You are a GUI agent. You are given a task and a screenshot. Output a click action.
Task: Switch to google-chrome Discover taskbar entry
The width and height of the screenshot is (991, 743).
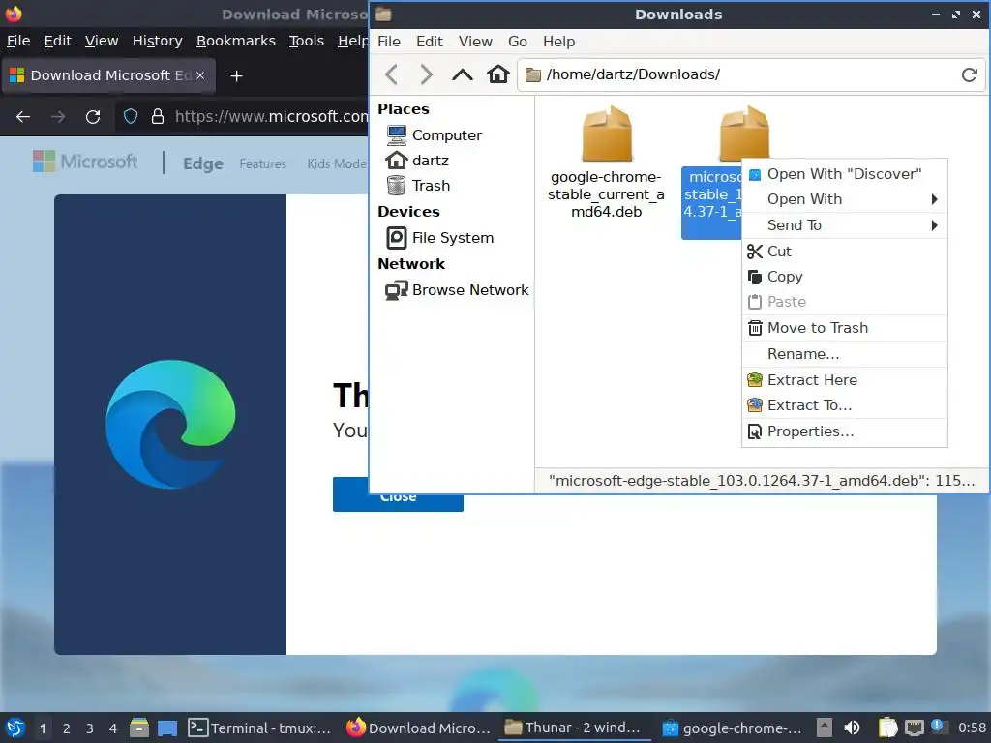pos(732,728)
